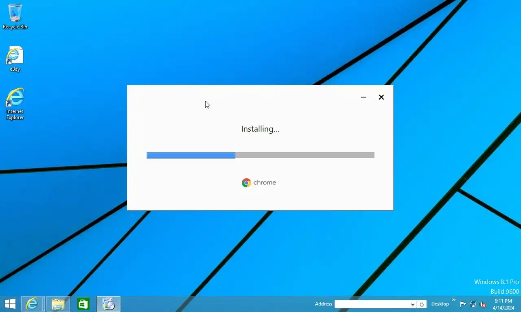Click the muted volume tray icon
Screen dimensions: 521x312
point(483,304)
